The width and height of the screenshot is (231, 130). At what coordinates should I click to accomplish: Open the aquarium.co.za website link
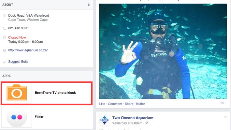pos(28,50)
